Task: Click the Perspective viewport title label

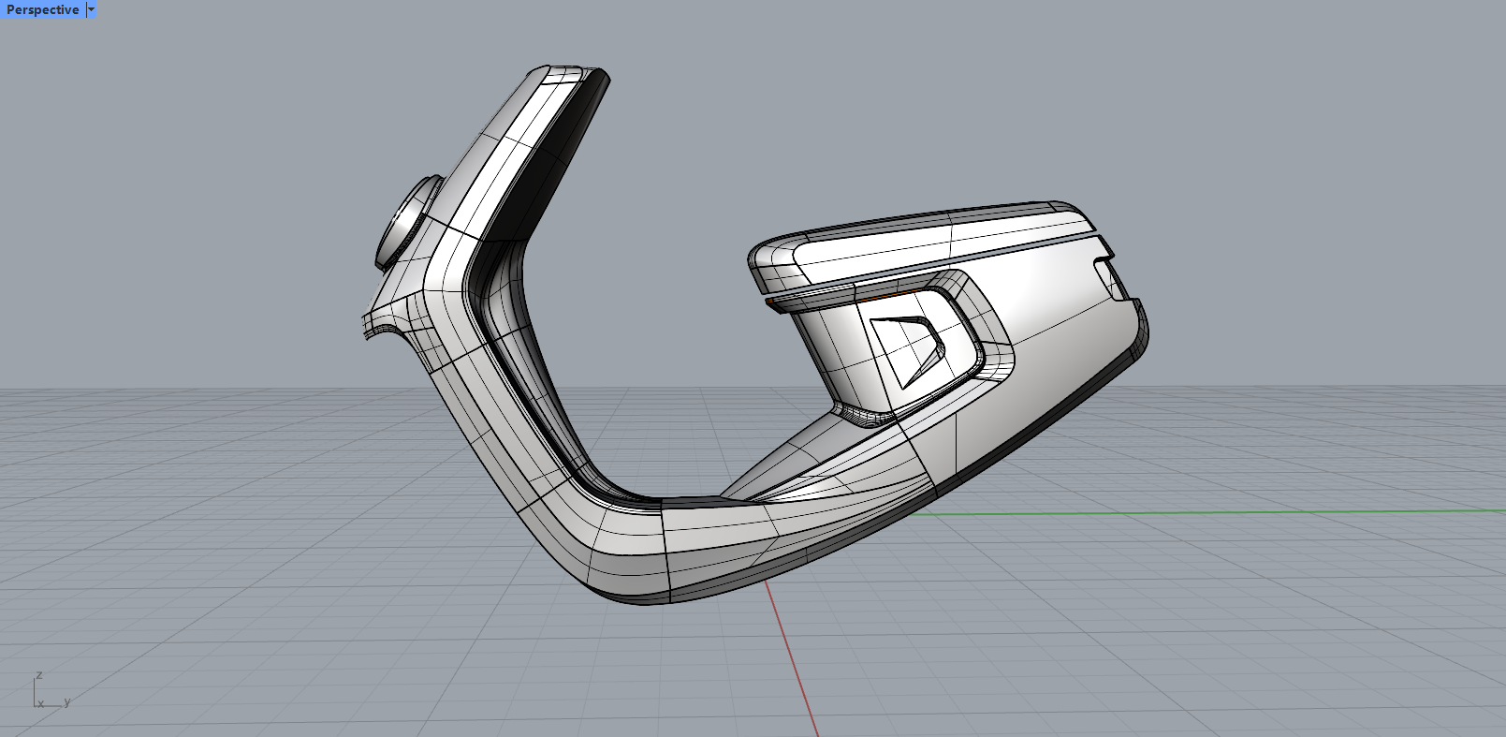Action: point(42,9)
